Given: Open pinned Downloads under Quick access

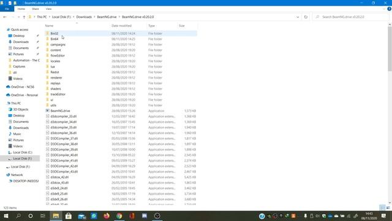Looking at the screenshot, I should click(21, 42).
